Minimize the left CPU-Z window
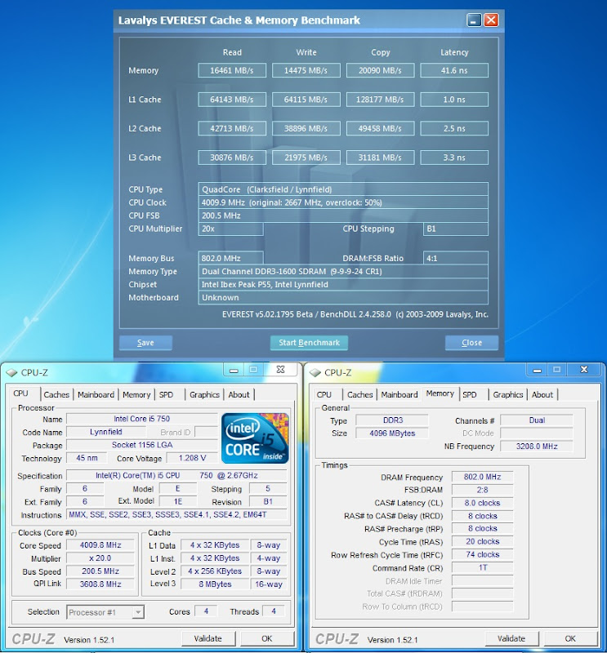Screen dimensions: 607x653 coord(234,370)
